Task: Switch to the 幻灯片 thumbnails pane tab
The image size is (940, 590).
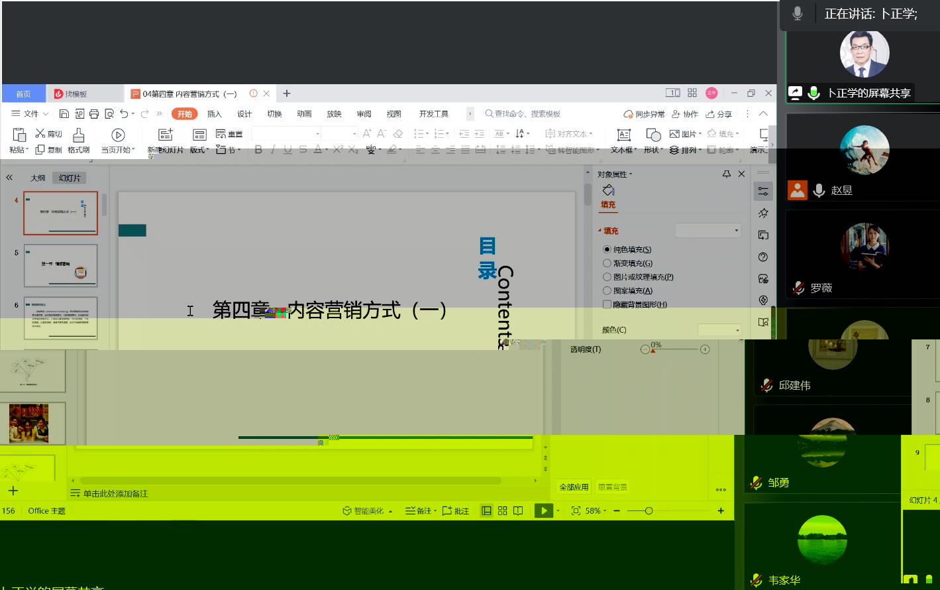Action: 69,178
